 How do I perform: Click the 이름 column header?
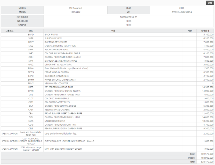113,31
